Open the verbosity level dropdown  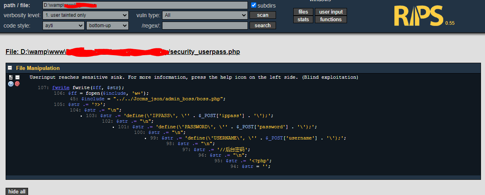[85, 15]
